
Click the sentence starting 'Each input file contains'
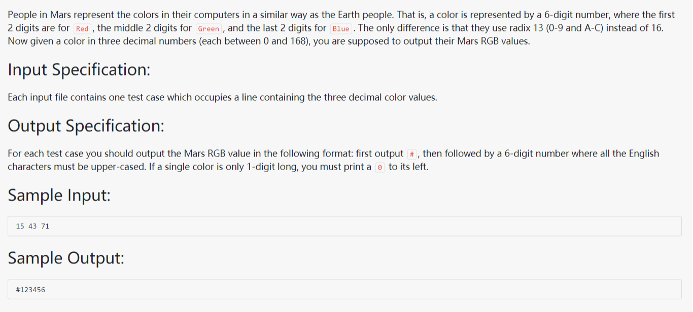[222, 97]
